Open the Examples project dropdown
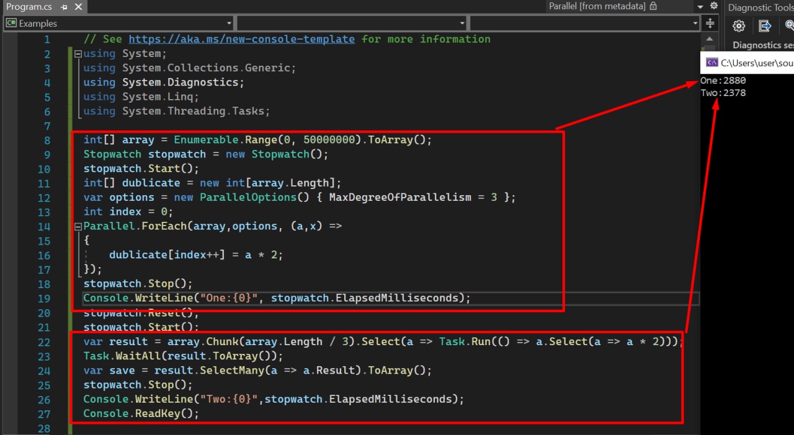This screenshot has width=794, height=435. point(118,24)
